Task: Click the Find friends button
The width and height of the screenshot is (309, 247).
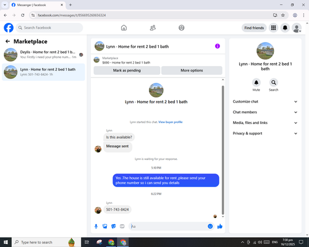Action: point(254,28)
